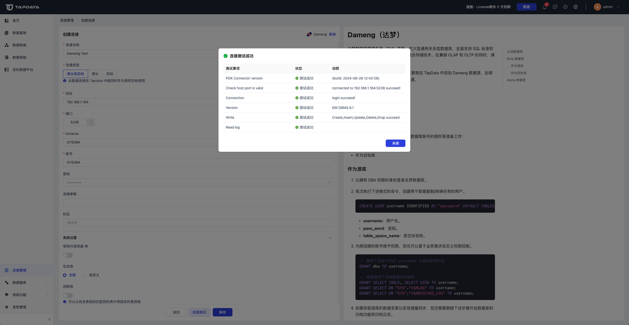Click the TapData logo in header
This screenshot has height=325, width=629.
(x=22, y=7)
